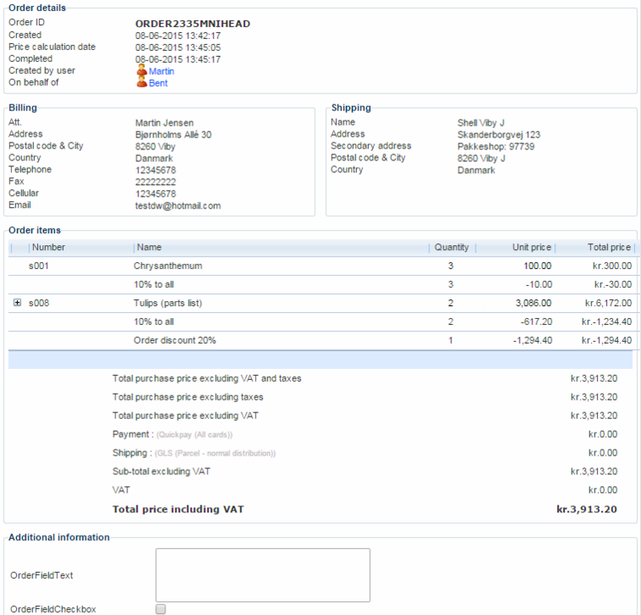
Task: Click the email address testdw@hotmail.com
Action: click(178, 205)
